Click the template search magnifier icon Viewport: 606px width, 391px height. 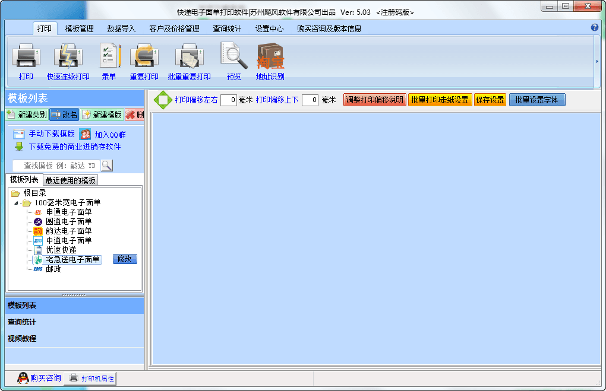coord(106,165)
